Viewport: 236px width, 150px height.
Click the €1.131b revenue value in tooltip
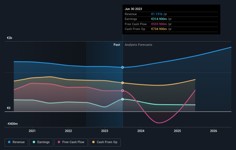(157, 14)
